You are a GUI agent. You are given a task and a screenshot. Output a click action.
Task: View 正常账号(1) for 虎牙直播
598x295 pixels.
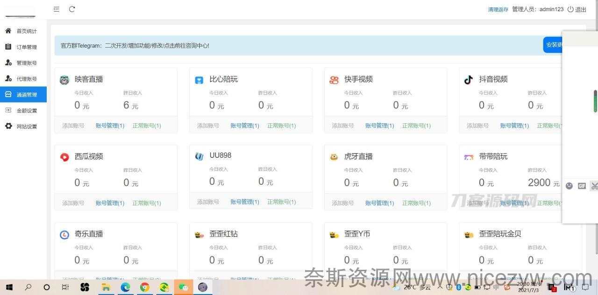(417, 203)
